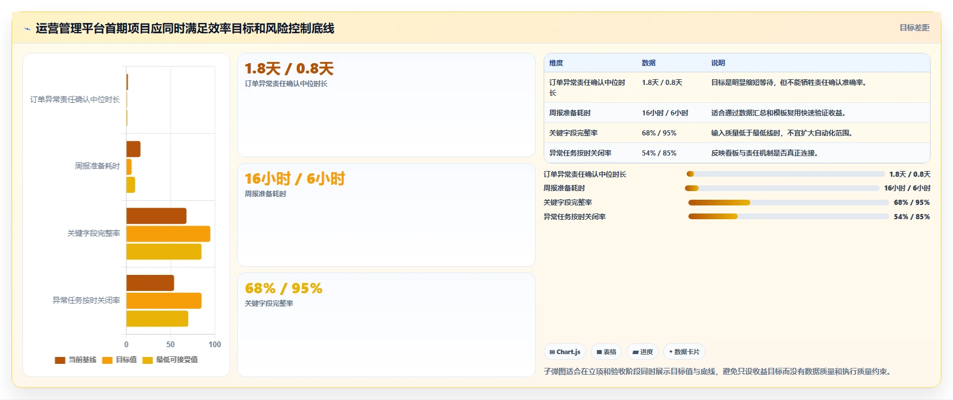Select the slide title 运营管理平台首期项目…
The image size is (953, 400).
(185, 28)
